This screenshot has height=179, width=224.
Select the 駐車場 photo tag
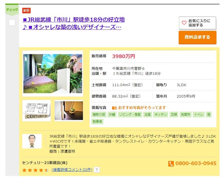tap(97, 121)
